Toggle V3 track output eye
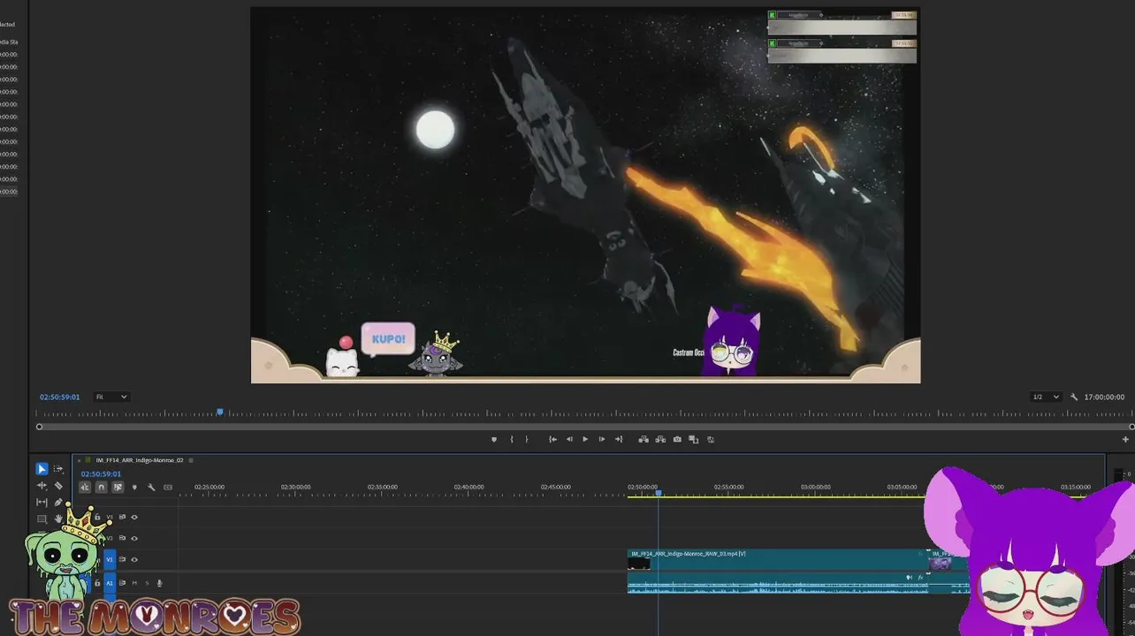The width and height of the screenshot is (1135, 636). pyautogui.click(x=134, y=517)
